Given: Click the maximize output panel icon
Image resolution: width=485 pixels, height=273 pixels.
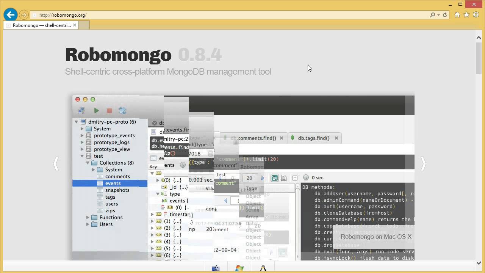Looking at the screenshot, I should pyautogui.click(x=295, y=178).
